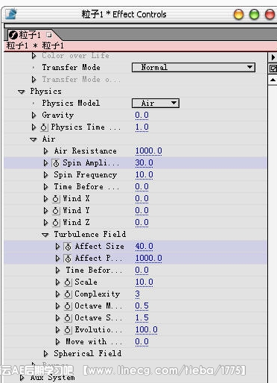Click the scroll up arrow
The image size is (277, 383).
coord(273,80)
